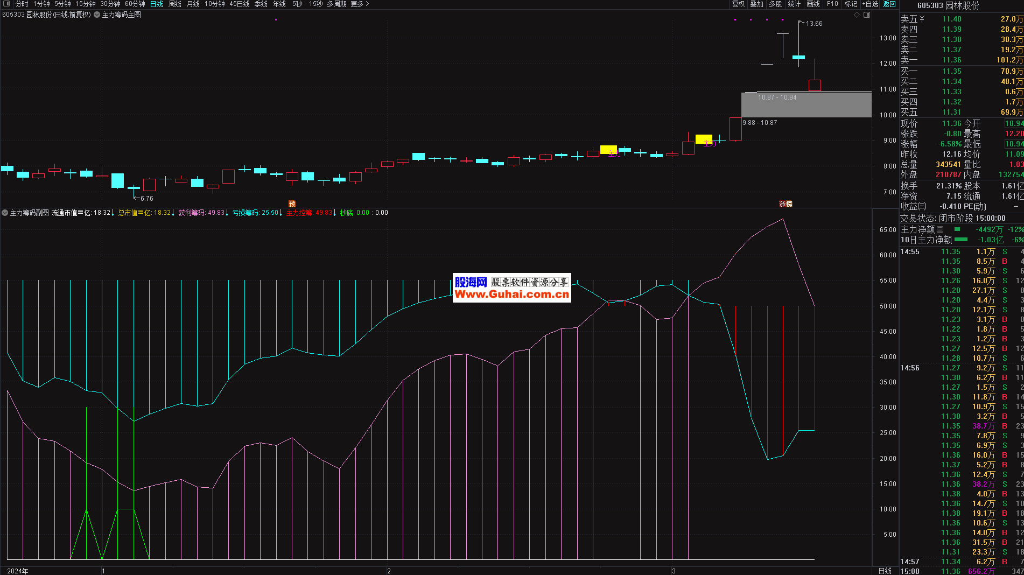Image resolution: width=1024 pixels, height=575 pixels.
Task: Open F10 company info
Action: [x=832, y=4]
